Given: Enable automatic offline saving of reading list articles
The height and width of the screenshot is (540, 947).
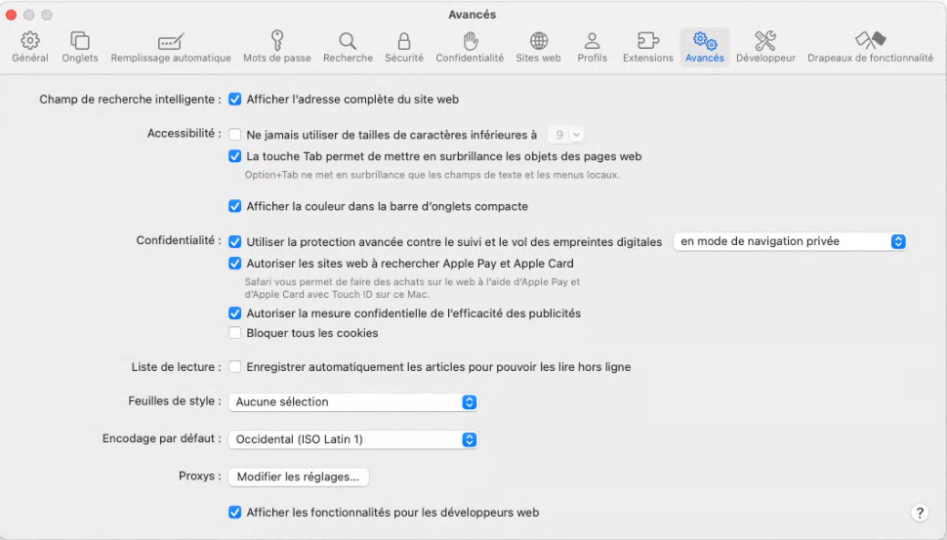Looking at the screenshot, I should coord(235,367).
